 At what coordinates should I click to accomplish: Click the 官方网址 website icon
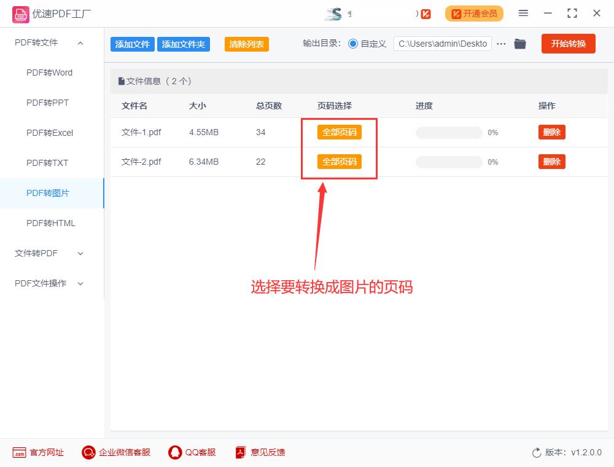pyautogui.click(x=18, y=452)
